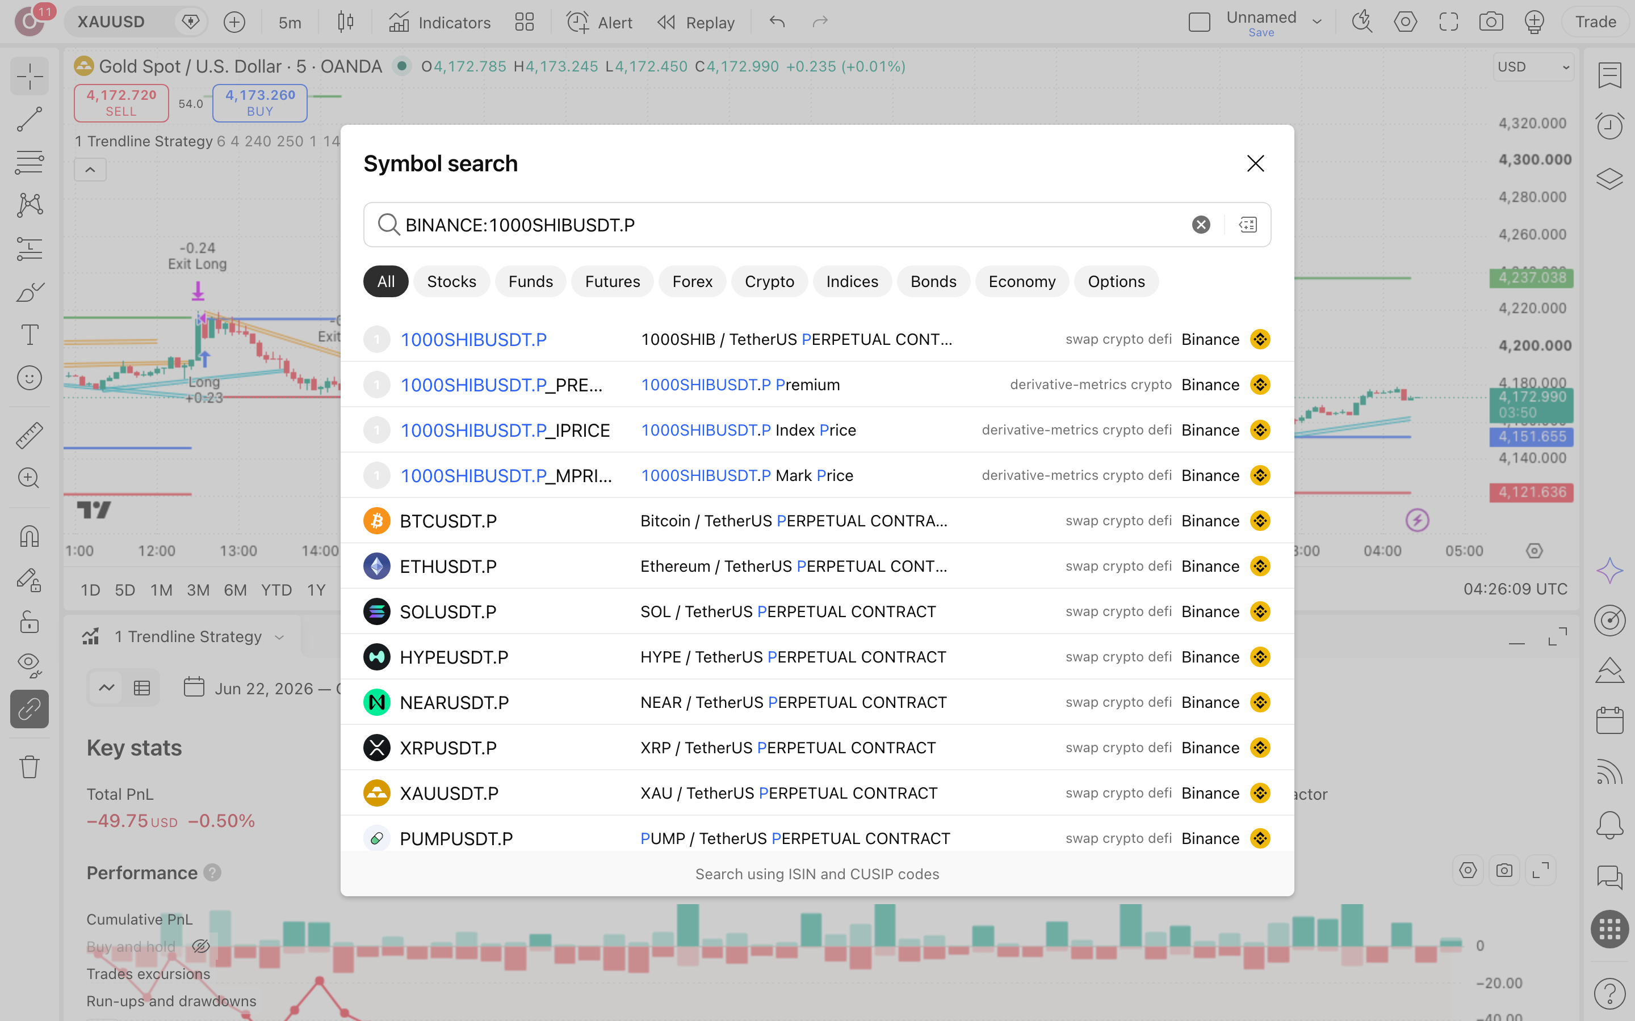This screenshot has height=1021, width=1635.
Task: Clear the symbol search text field
Action: click(1201, 225)
